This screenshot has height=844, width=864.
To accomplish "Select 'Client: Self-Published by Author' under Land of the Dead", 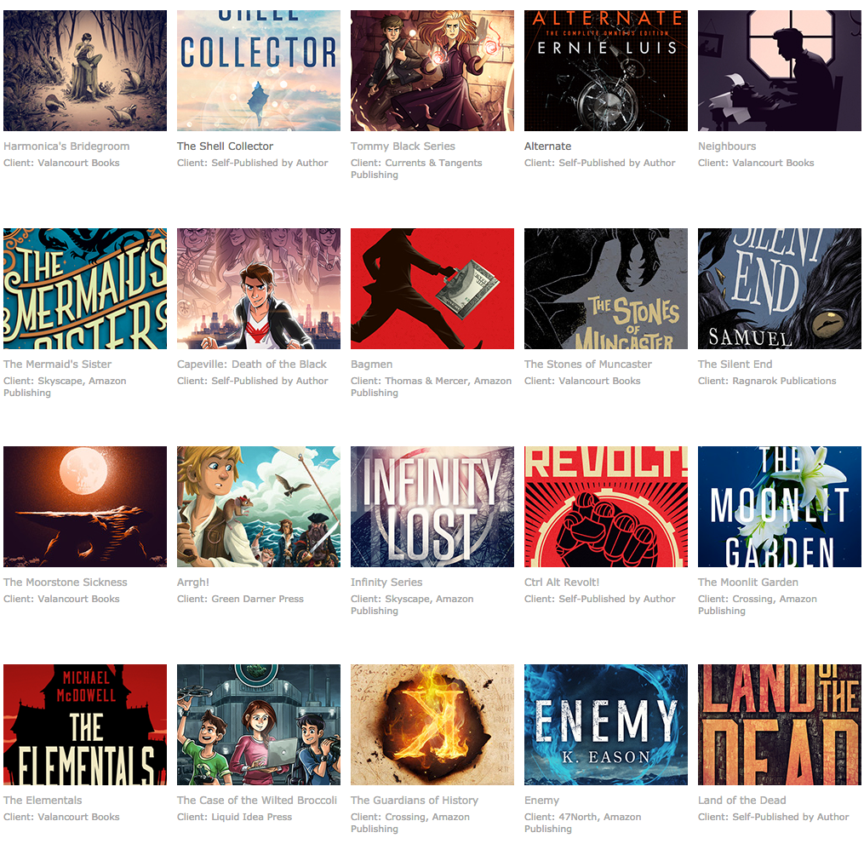I will 773,817.
